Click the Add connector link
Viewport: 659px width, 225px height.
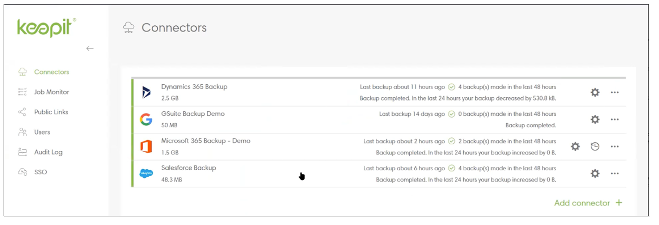(588, 203)
